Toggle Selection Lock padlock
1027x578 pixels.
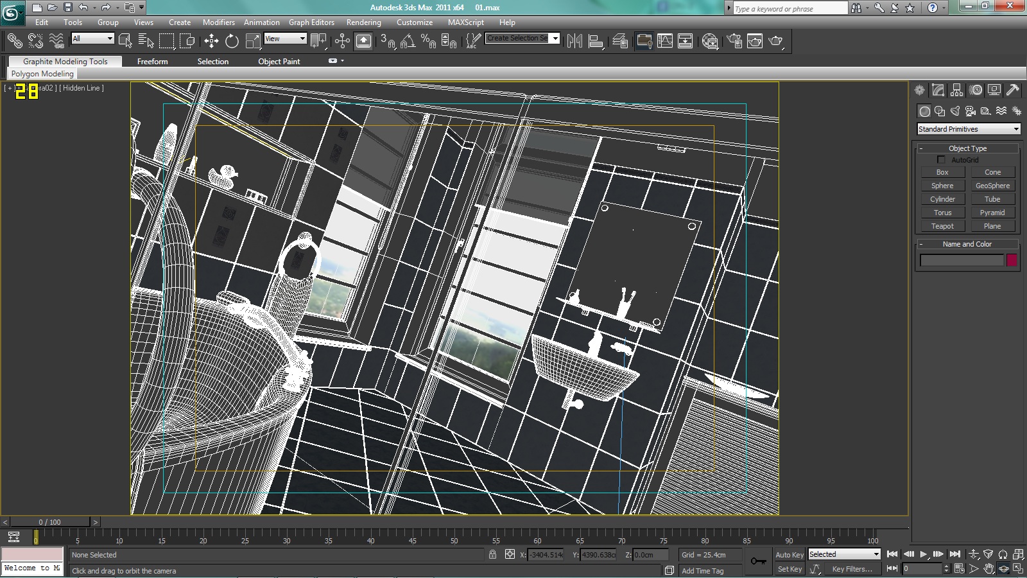[x=492, y=554]
